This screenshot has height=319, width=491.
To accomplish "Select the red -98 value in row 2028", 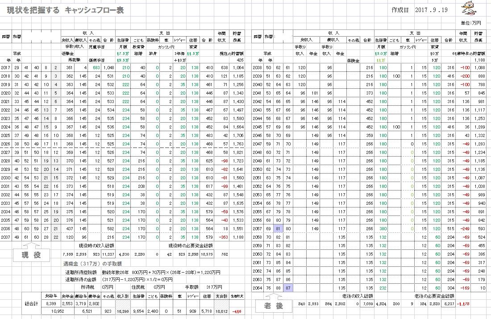I will click(224, 161).
